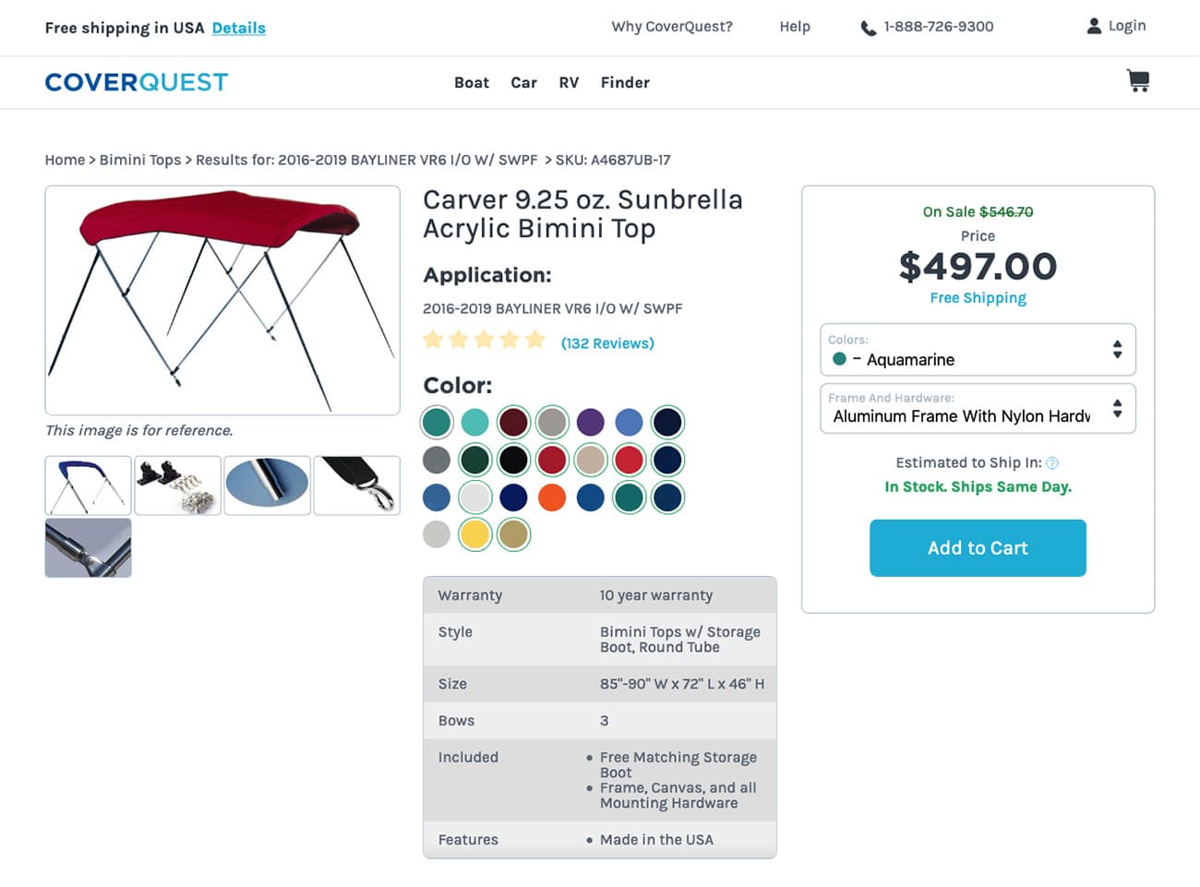The image size is (1200, 887).
Task: Open the 132 Reviews link
Action: pos(607,343)
